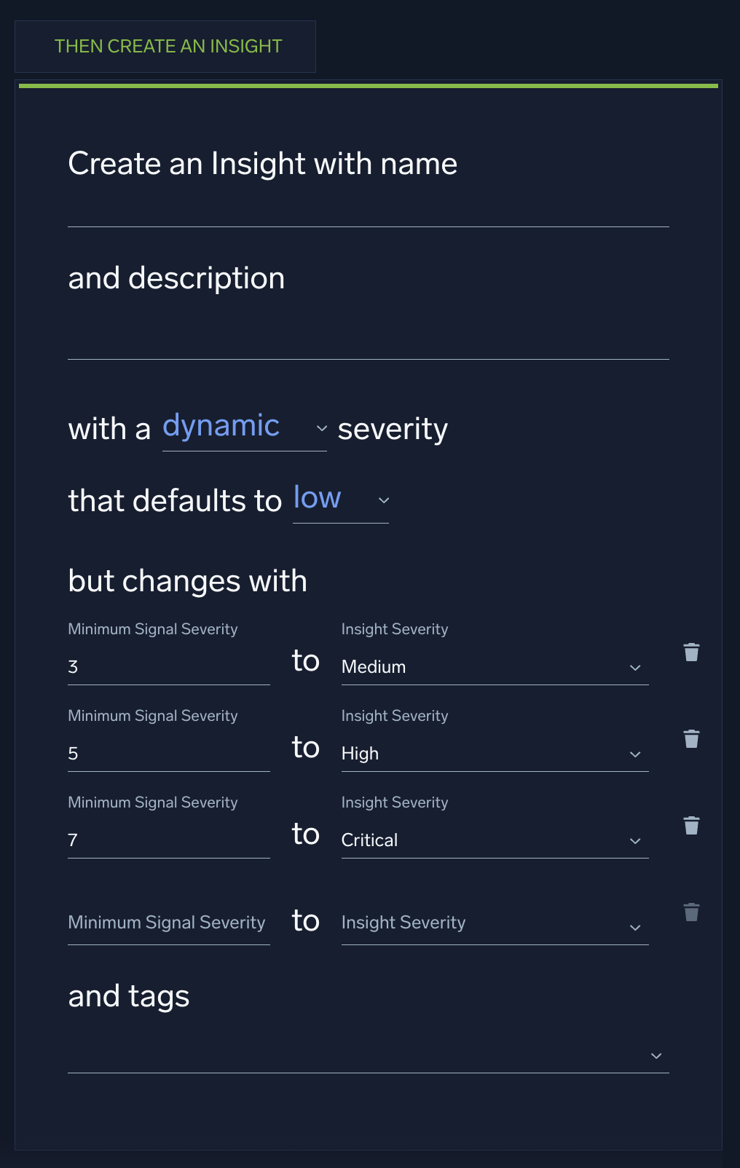Delete the Medium severity mapping row
The image size is (740, 1168).
tap(690, 652)
